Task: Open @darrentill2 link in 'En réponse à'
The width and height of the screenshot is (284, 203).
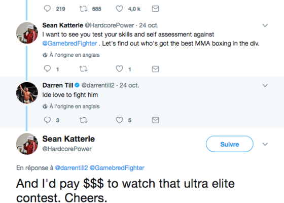Action: click(x=72, y=168)
